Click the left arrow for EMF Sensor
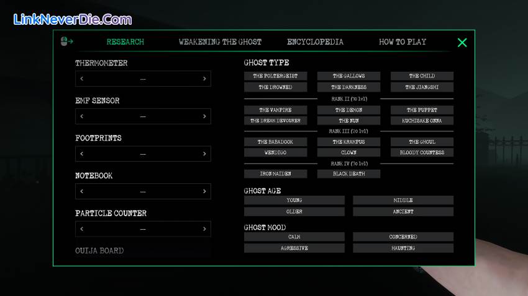Viewport: 528px width, 296px height. pos(82,116)
